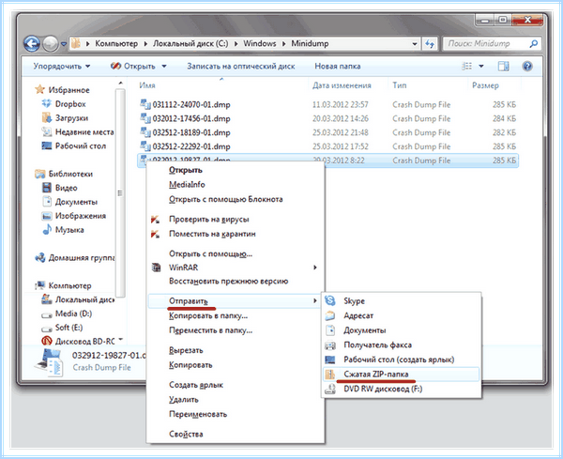Click the refresh button beside address bar
The height and width of the screenshot is (459, 563).
(x=430, y=44)
